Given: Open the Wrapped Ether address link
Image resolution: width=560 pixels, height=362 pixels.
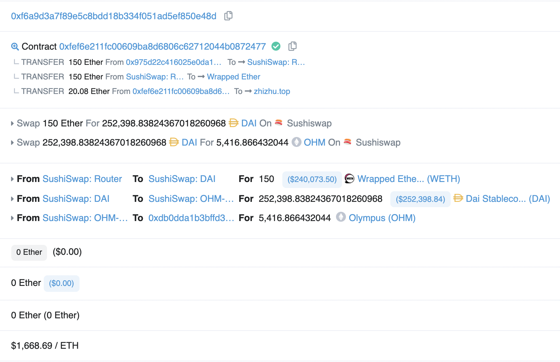Looking at the screenshot, I should 233,77.
